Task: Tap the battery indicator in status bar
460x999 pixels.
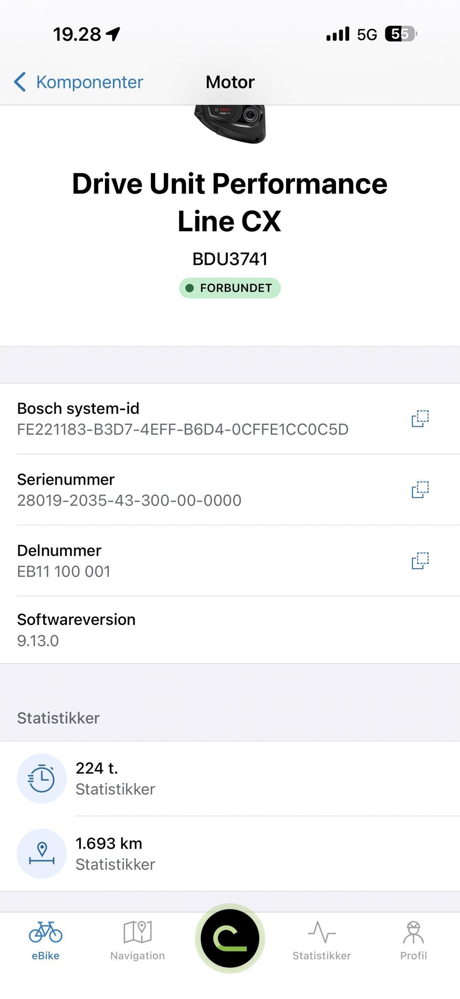Action: coord(401,34)
